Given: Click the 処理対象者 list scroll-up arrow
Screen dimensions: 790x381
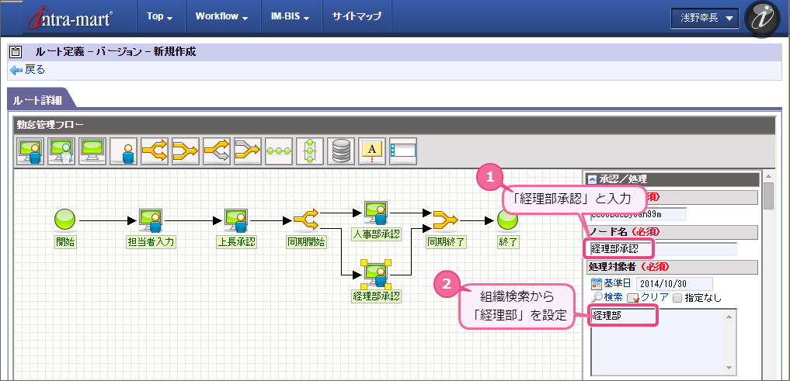Looking at the screenshot, I should 729,316.
